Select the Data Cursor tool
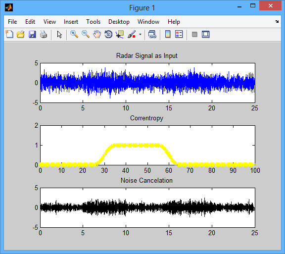Viewport: 285px width, 254px height. (120, 34)
